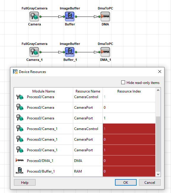171x193 pixels.
Task: Select the DMA_1 DmaToPC icon
Action: tap(105, 52)
